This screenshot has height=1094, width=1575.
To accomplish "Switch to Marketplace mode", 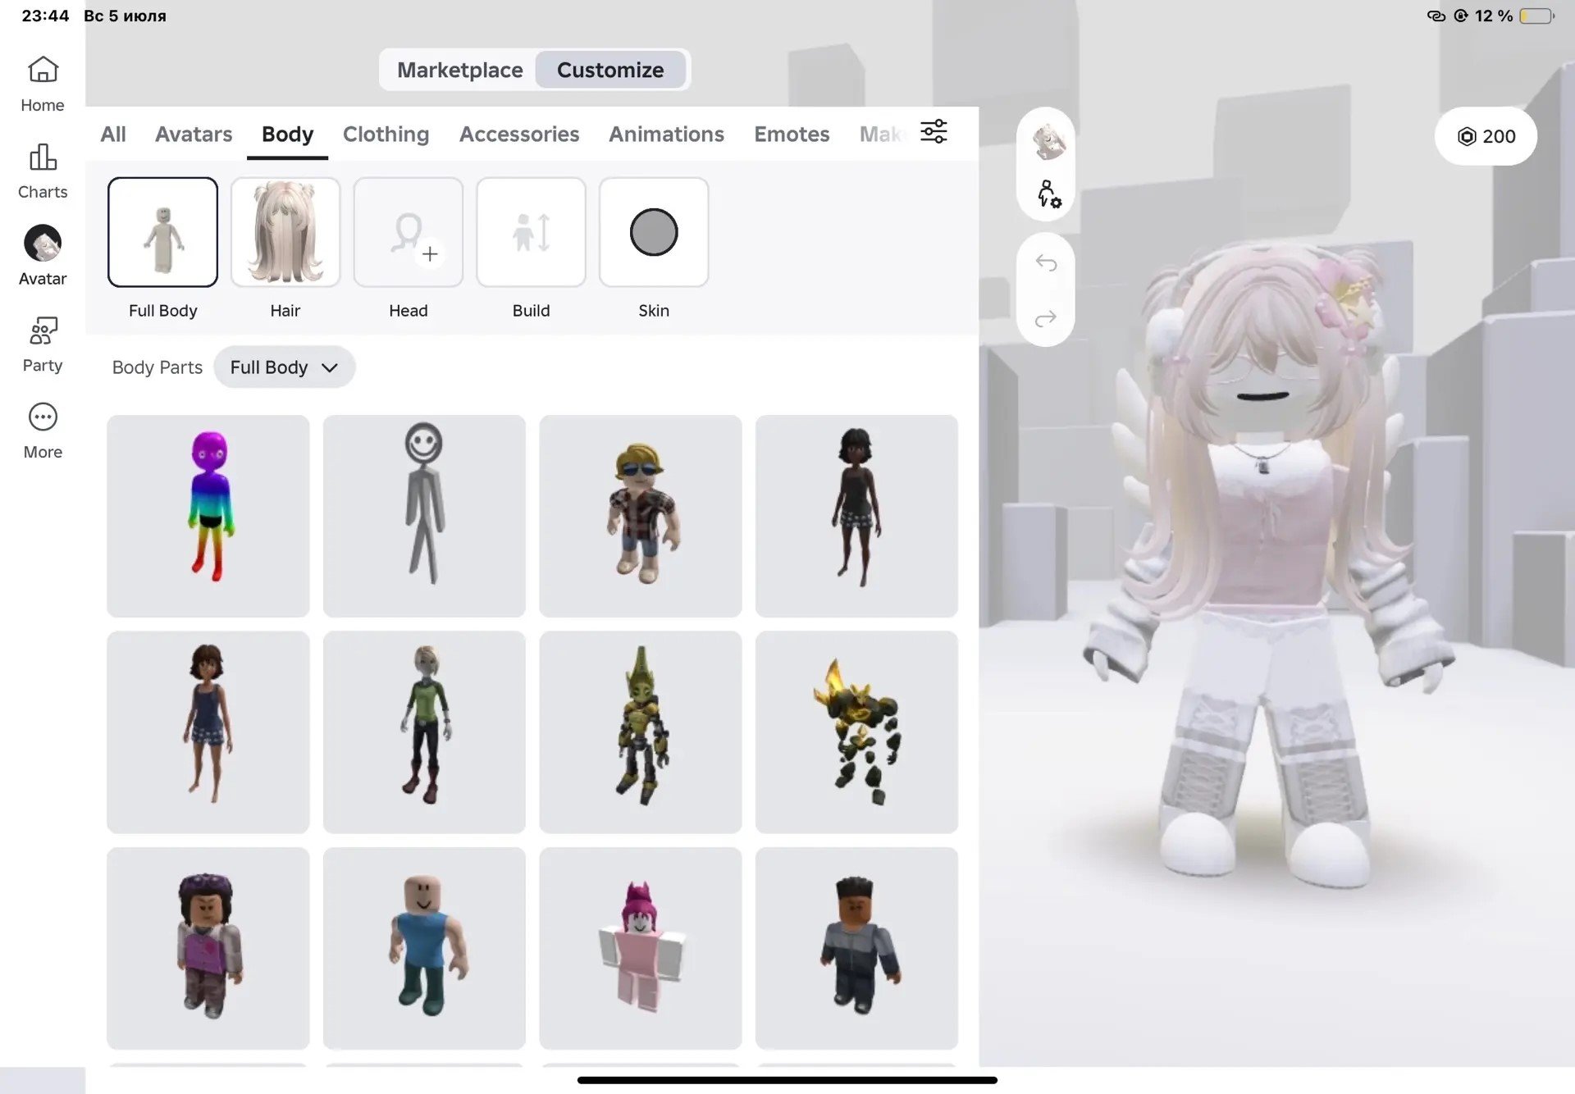I will pyautogui.click(x=459, y=70).
